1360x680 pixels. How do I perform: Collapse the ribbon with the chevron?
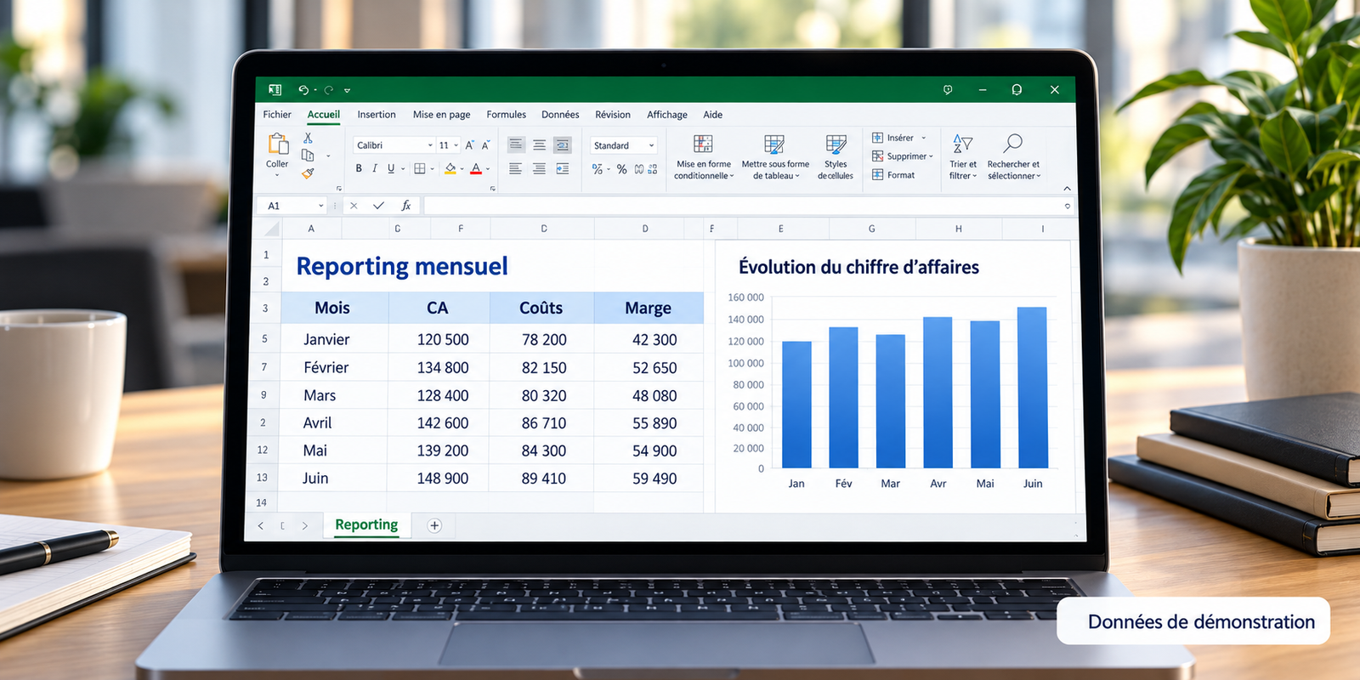[x=1067, y=189]
